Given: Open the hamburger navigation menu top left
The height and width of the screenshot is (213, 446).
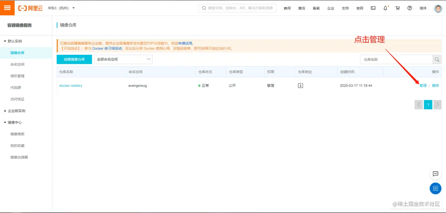Looking at the screenshot, I should [x=7, y=8].
